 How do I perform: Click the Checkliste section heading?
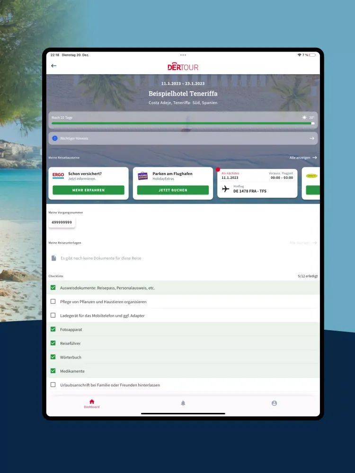pyautogui.click(x=56, y=276)
